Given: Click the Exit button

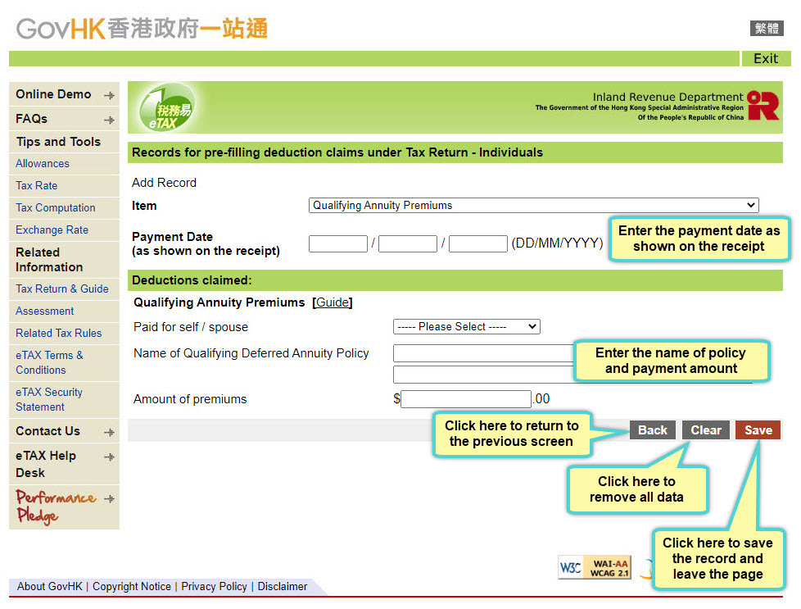Looking at the screenshot, I should click(766, 58).
